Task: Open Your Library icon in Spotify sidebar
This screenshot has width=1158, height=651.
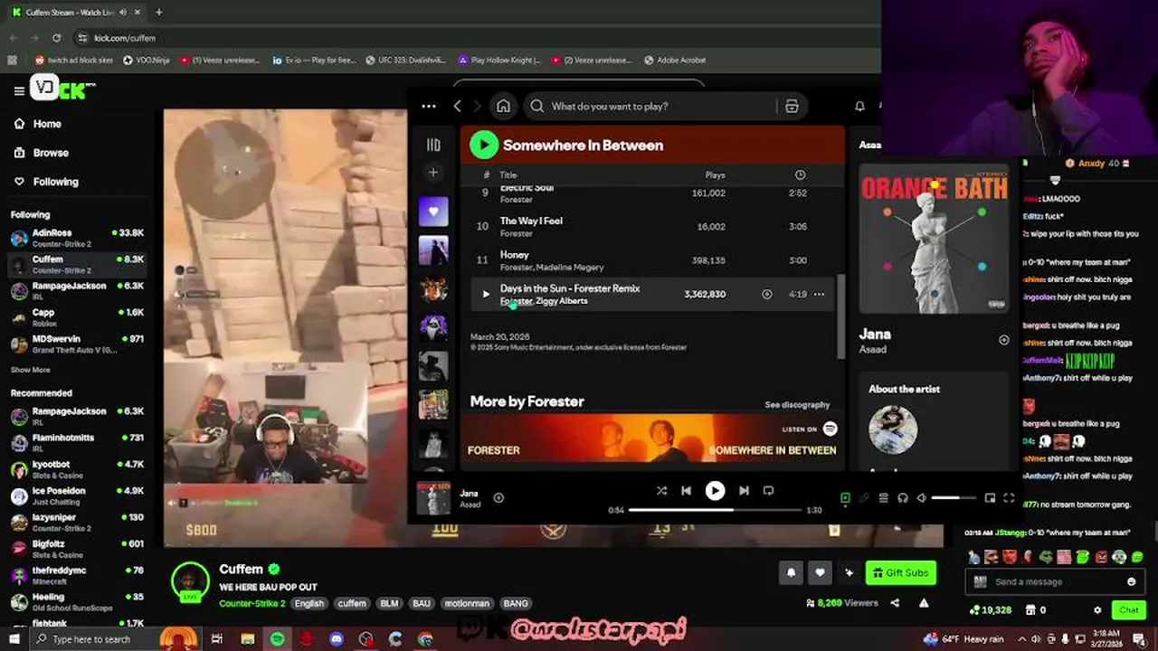Action: [x=433, y=145]
